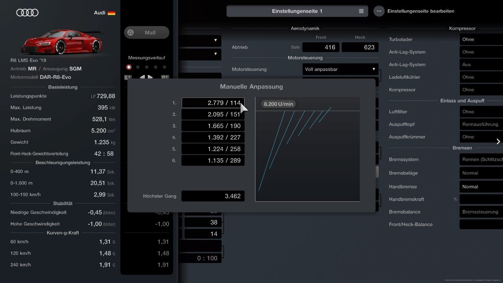The width and height of the screenshot is (503, 283).
Task: Open the list icon on Einstellungenseite 1
Action: (x=361, y=11)
